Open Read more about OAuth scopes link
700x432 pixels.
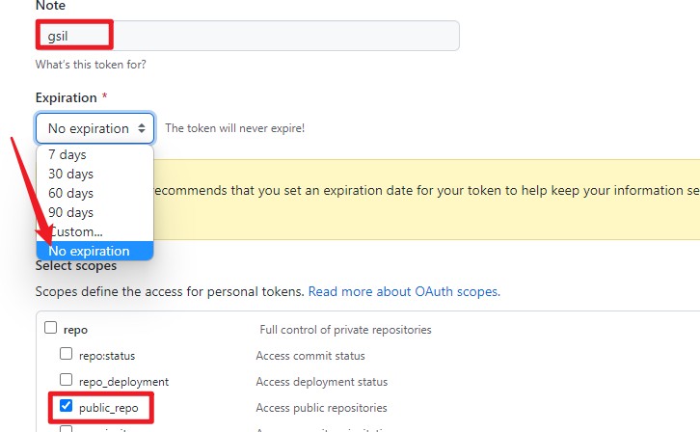(404, 291)
